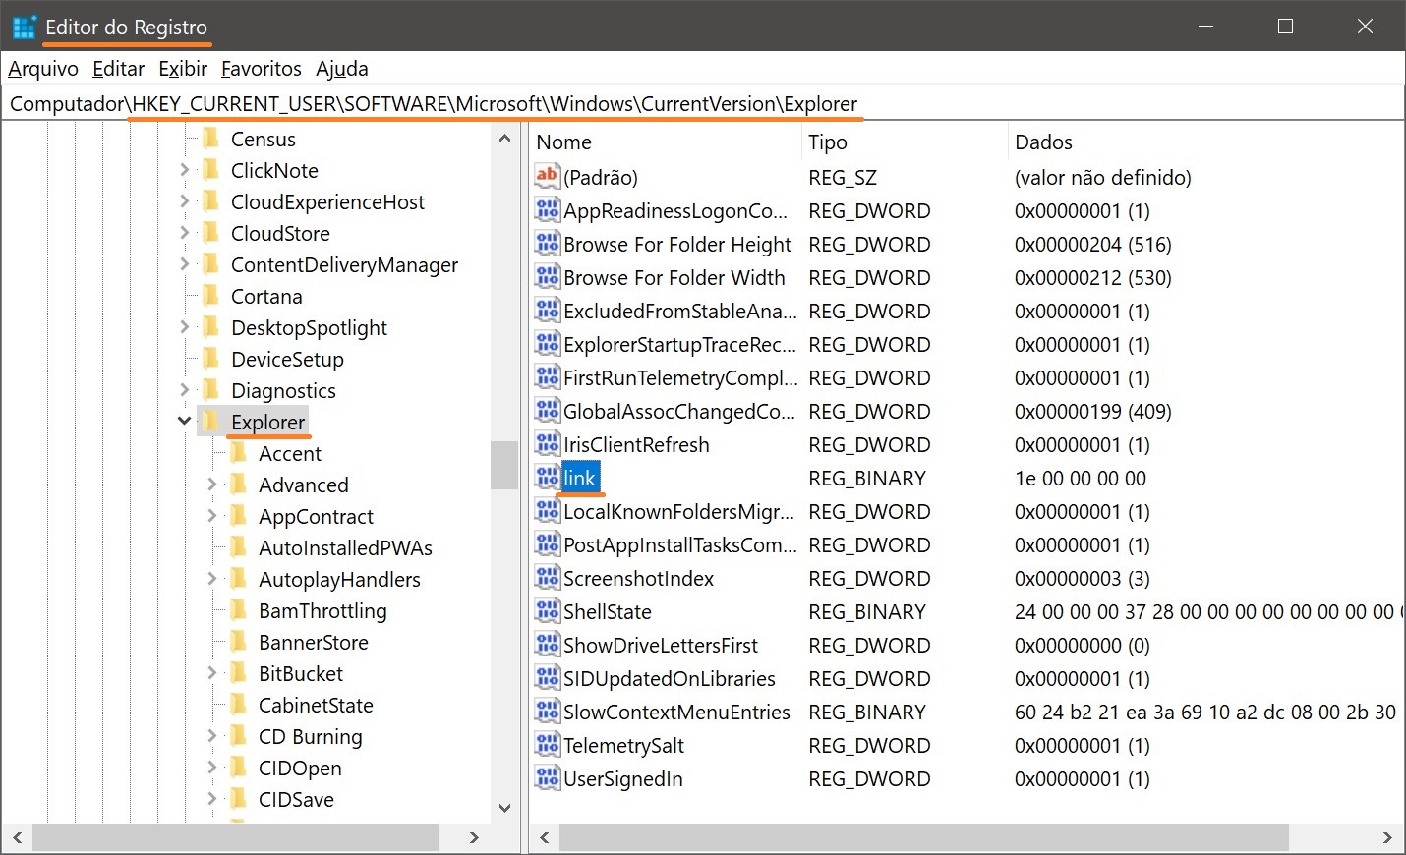Expand the Diagnostics key
This screenshot has width=1406, height=855.
coord(184,390)
